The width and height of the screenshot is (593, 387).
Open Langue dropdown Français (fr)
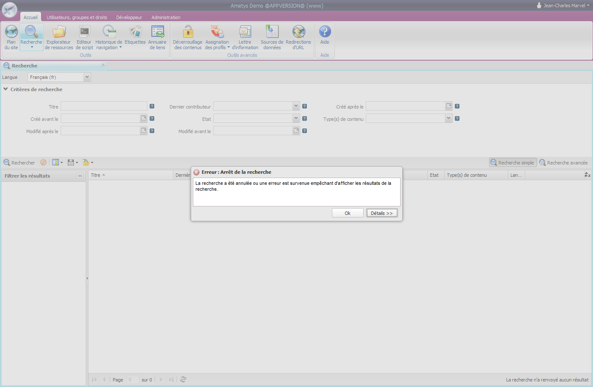(87, 77)
